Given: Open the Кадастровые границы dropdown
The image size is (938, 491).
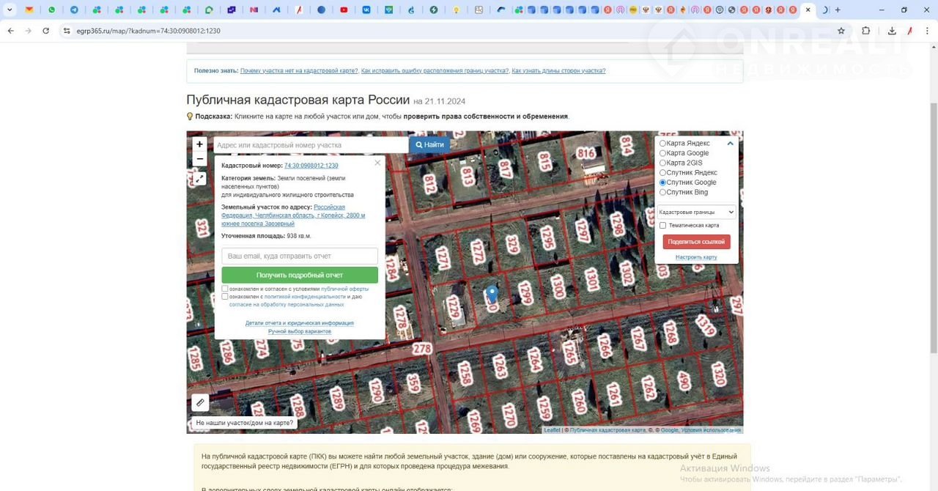Looking at the screenshot, I should click(696, 213).
